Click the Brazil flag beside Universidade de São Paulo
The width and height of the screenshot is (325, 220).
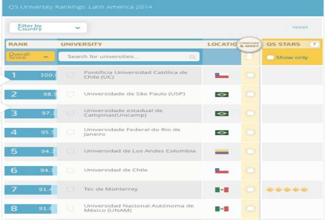tap(222, 94)
